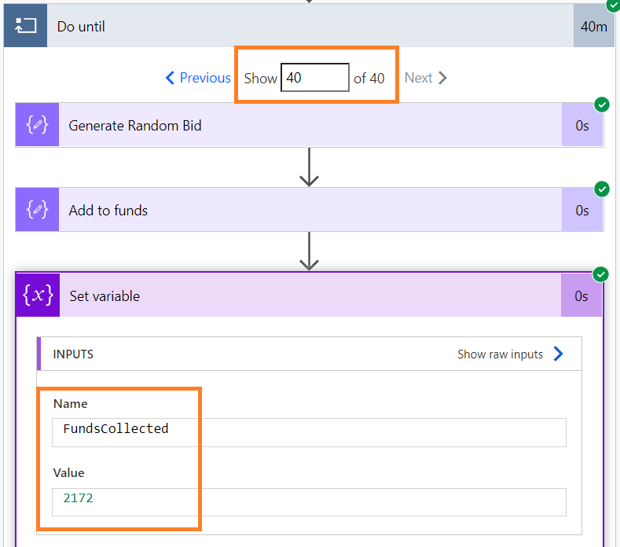The width and height of the screenshot is (620, 547).
Task: Click the Value field showing 2172
Action: coord(309,499)
